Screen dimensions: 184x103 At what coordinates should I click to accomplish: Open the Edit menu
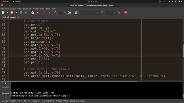tap(7, 9)
